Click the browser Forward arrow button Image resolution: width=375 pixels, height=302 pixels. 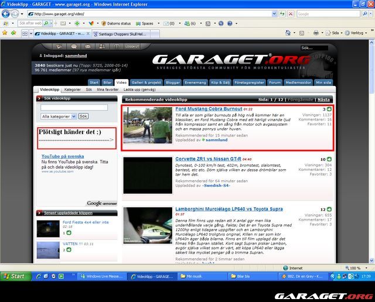(x=15, y=14)
